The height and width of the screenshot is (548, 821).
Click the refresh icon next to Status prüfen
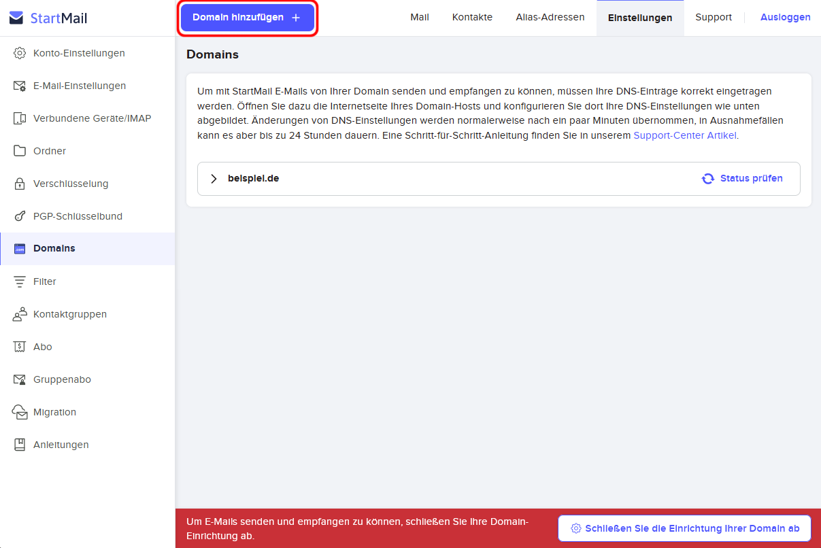click(x=708, y=178)
